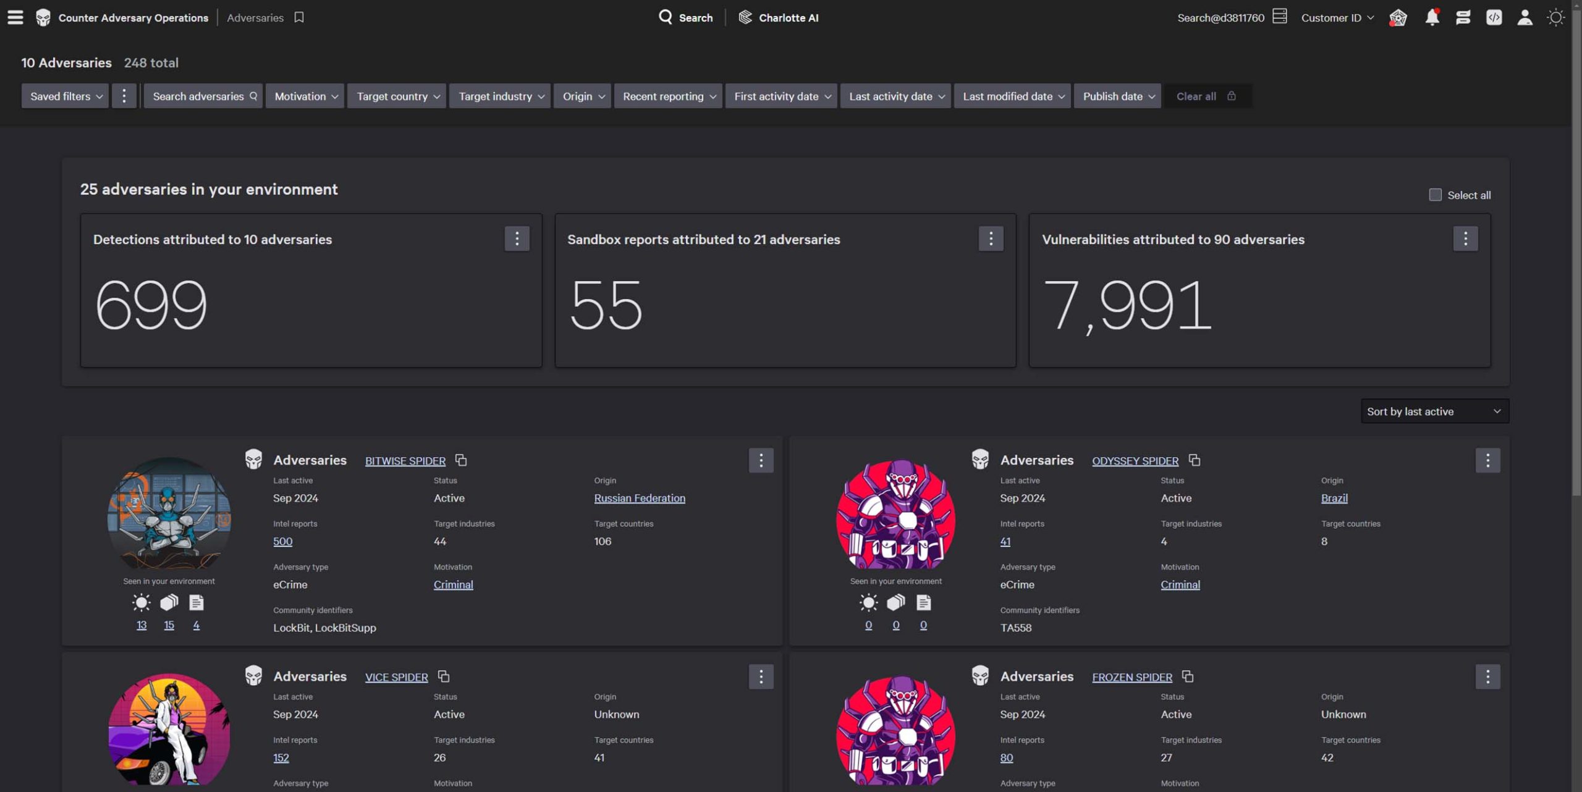This screenshot has width=1582, height=792.
Task: Click the Counter Adversary Operations skull logo
Action: (43, 17)
